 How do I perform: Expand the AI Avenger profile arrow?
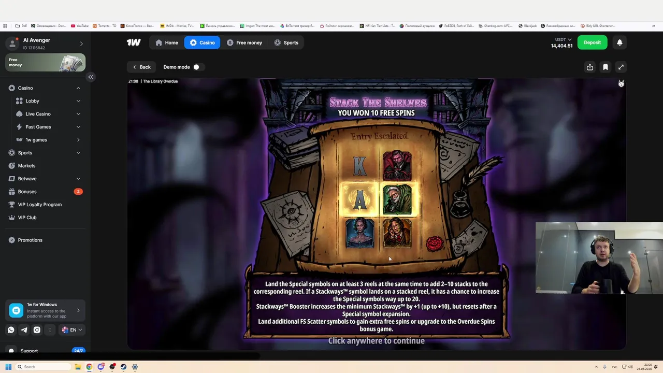pyautogui.click(x=81, y=44)
